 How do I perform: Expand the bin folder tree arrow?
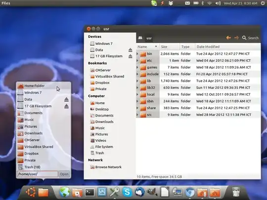click(137, 54)
